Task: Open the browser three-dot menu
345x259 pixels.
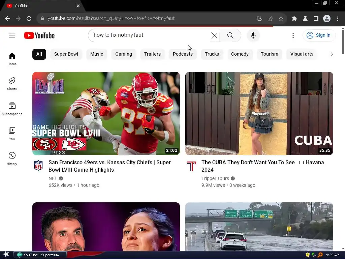Action: (x=338, y=19)
